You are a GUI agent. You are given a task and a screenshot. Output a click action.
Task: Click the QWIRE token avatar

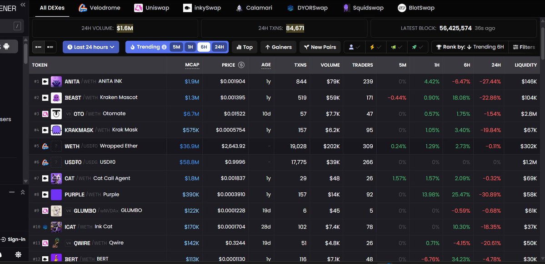tap(56, 243)
